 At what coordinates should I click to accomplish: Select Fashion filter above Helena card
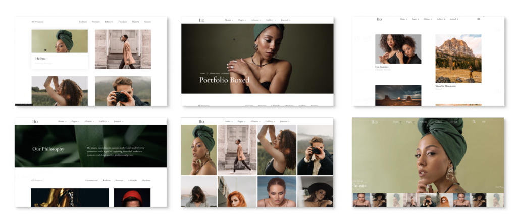pos(83,22)
